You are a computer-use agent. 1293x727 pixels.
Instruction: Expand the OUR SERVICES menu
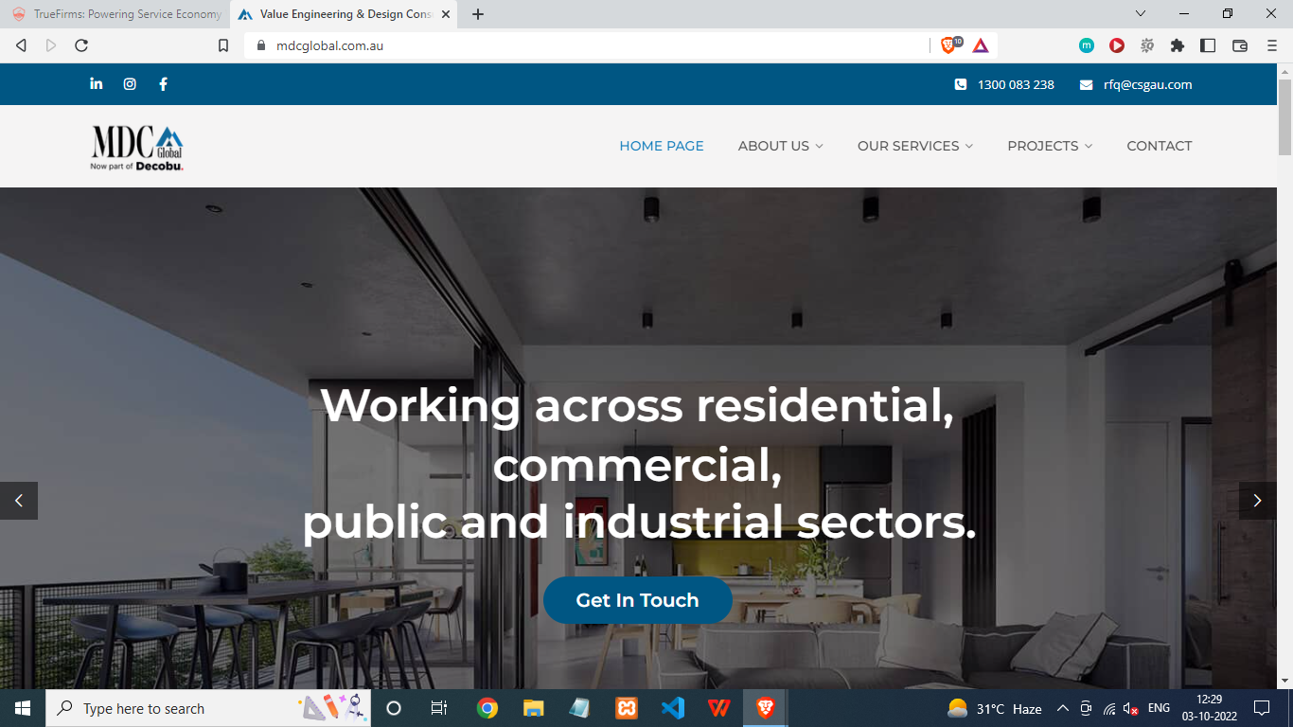click(915, 146)
